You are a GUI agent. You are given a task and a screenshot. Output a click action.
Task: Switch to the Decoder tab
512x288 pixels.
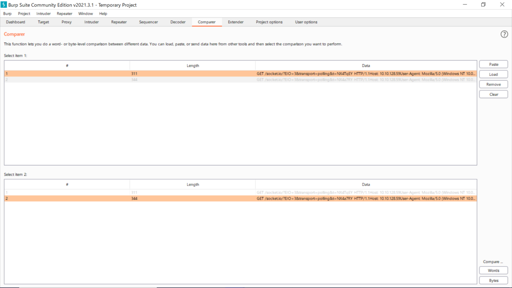(178, 22)
